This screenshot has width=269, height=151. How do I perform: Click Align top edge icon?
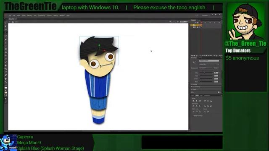coord(205,101)
